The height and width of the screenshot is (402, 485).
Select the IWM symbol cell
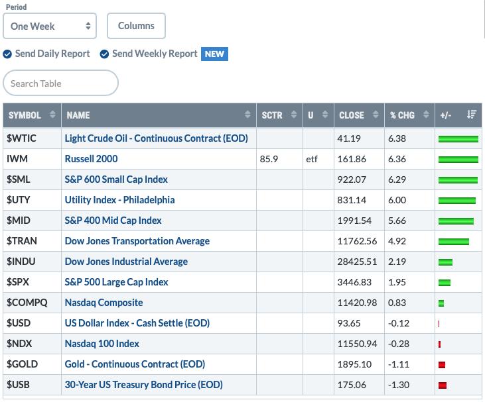[x=32, y=159]
